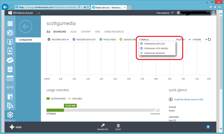Open Mobile Services phone icon in sidebar
This screenshot has height=134, width=224.
10,51
